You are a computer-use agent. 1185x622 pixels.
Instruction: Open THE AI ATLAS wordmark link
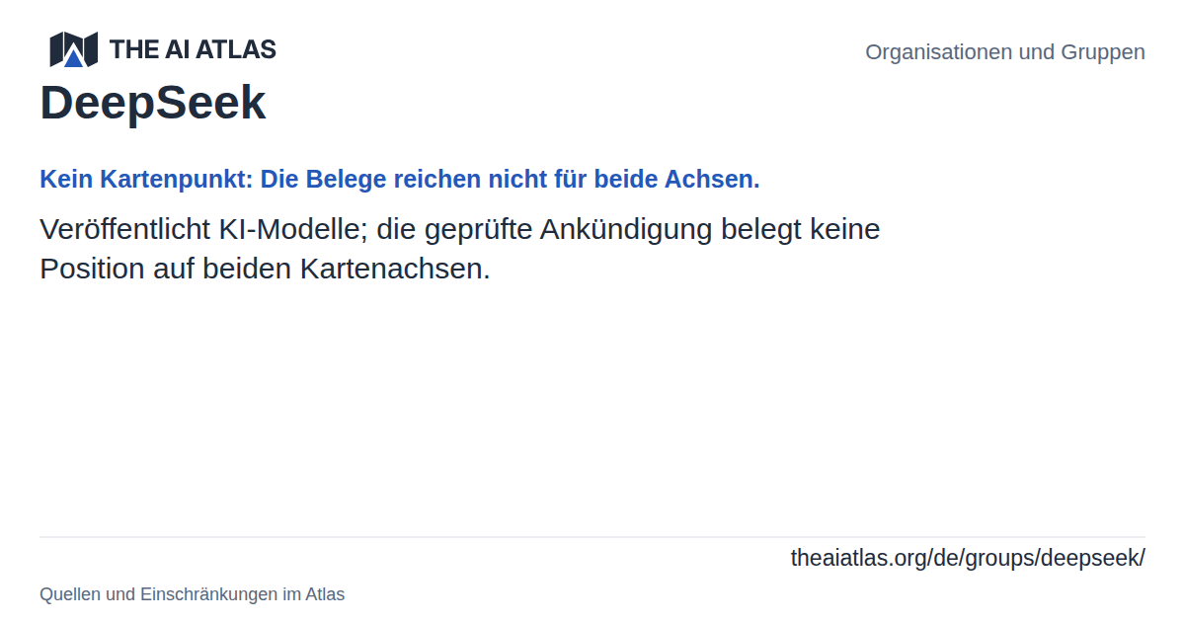coord(193,49)
